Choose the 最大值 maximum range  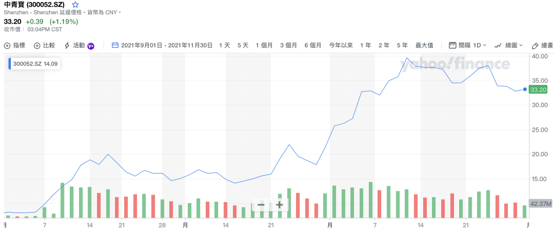point(424,45)
